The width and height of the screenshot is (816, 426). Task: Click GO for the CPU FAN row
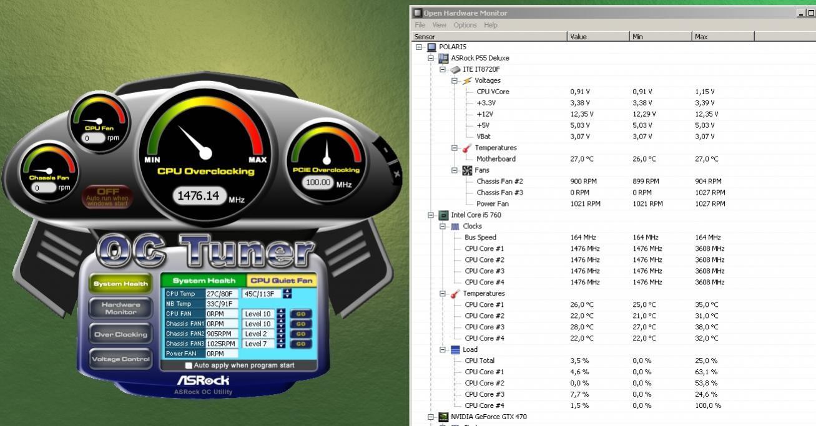tap(300, 314)
